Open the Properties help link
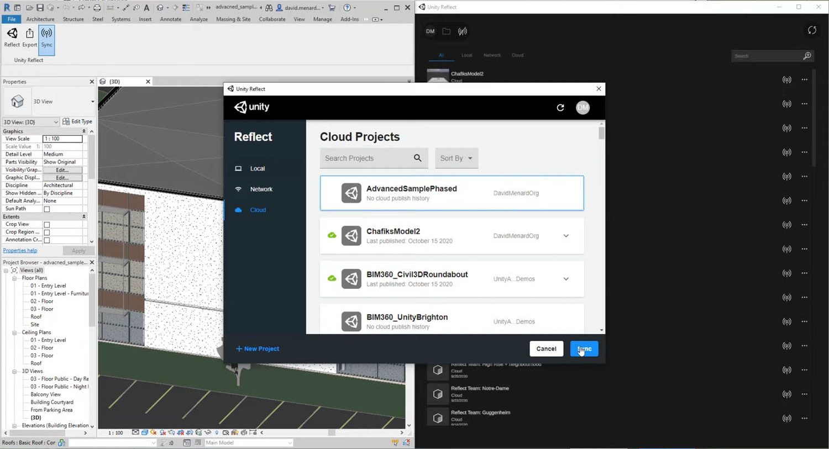829x449 pixels. point(20,251)
